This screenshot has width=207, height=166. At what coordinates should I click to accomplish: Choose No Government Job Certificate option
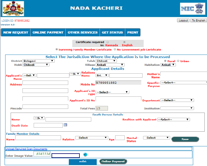tap(115, 49)
